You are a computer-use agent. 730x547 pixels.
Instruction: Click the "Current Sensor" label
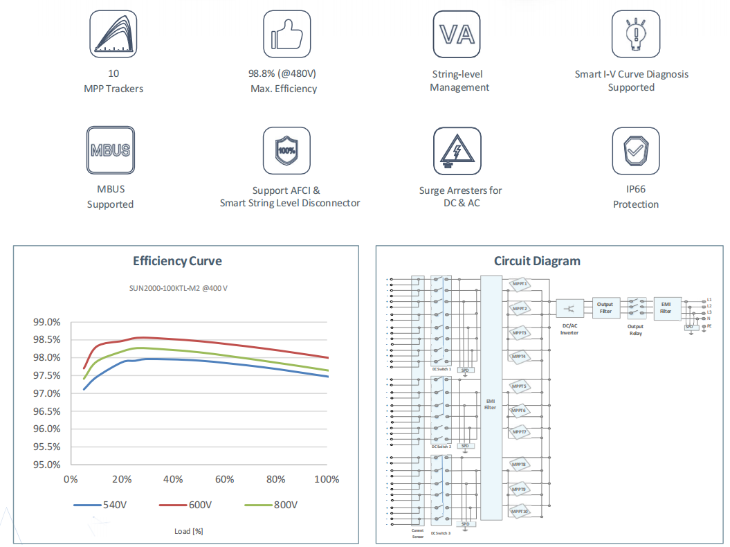418,533
